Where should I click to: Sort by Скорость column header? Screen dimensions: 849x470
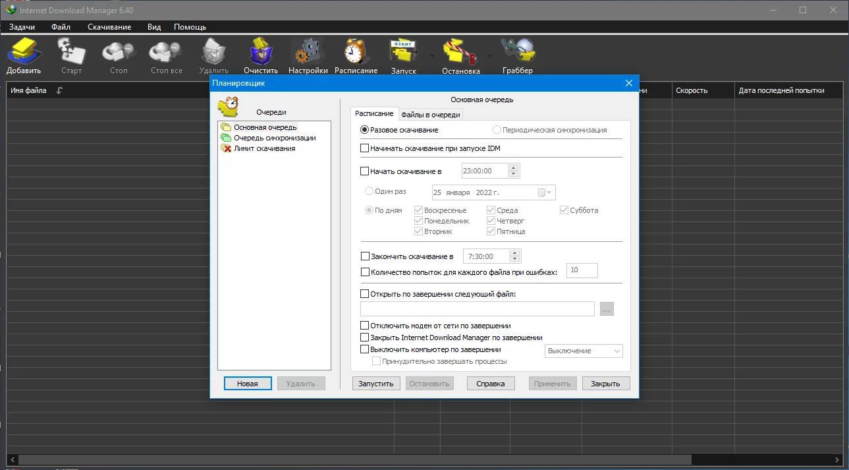[x=692, y=91]
